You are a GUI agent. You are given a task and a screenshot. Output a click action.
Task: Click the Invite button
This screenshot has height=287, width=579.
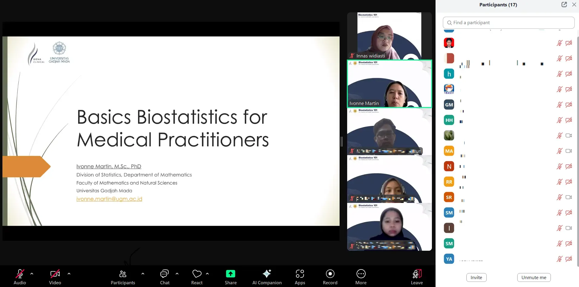tap(476, 277)
